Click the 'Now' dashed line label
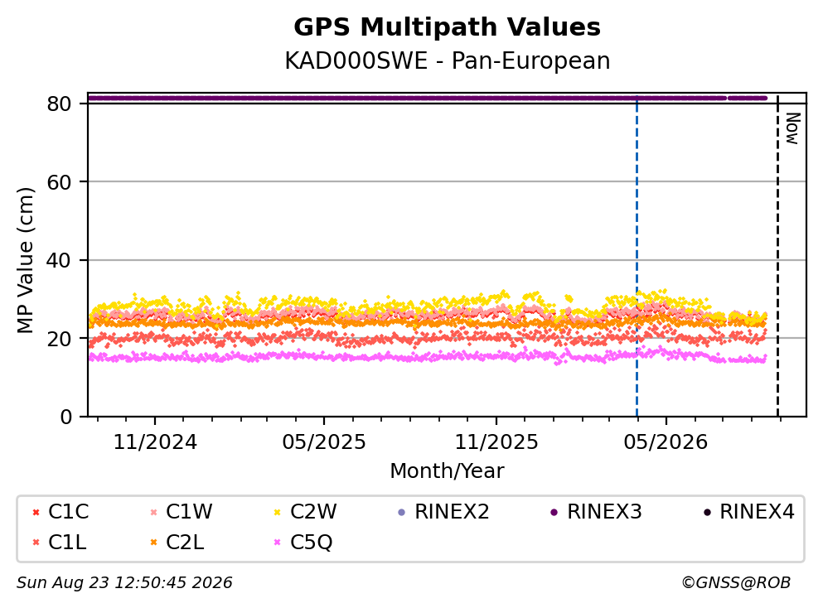Image resolution: width=823 pixels, height=608 pixels. click(792, 128)
